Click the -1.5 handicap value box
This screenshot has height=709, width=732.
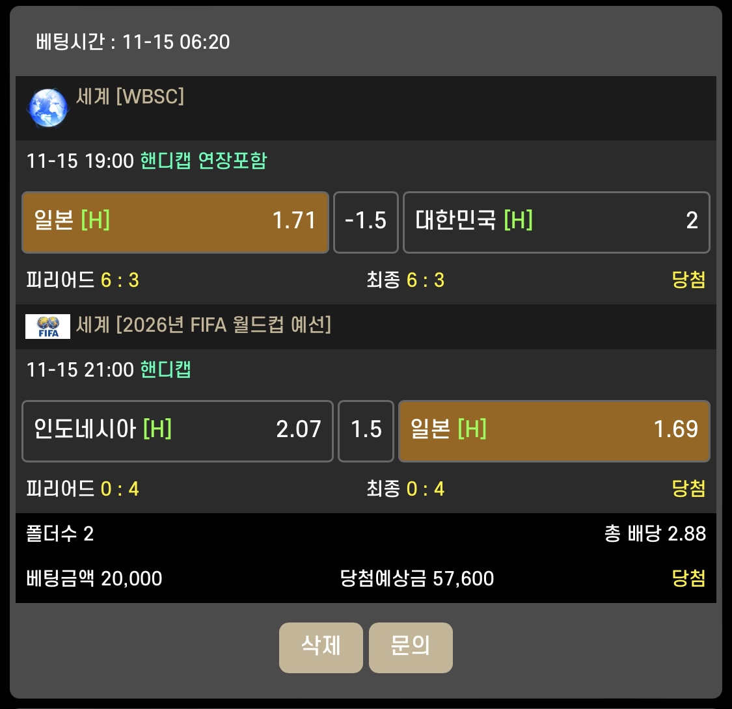click(x=366, y=222)
